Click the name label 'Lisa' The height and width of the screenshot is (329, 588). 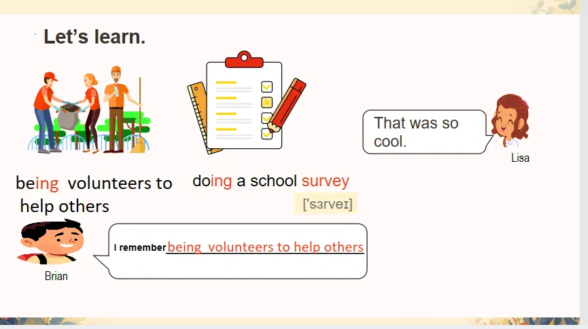[520, 158]
